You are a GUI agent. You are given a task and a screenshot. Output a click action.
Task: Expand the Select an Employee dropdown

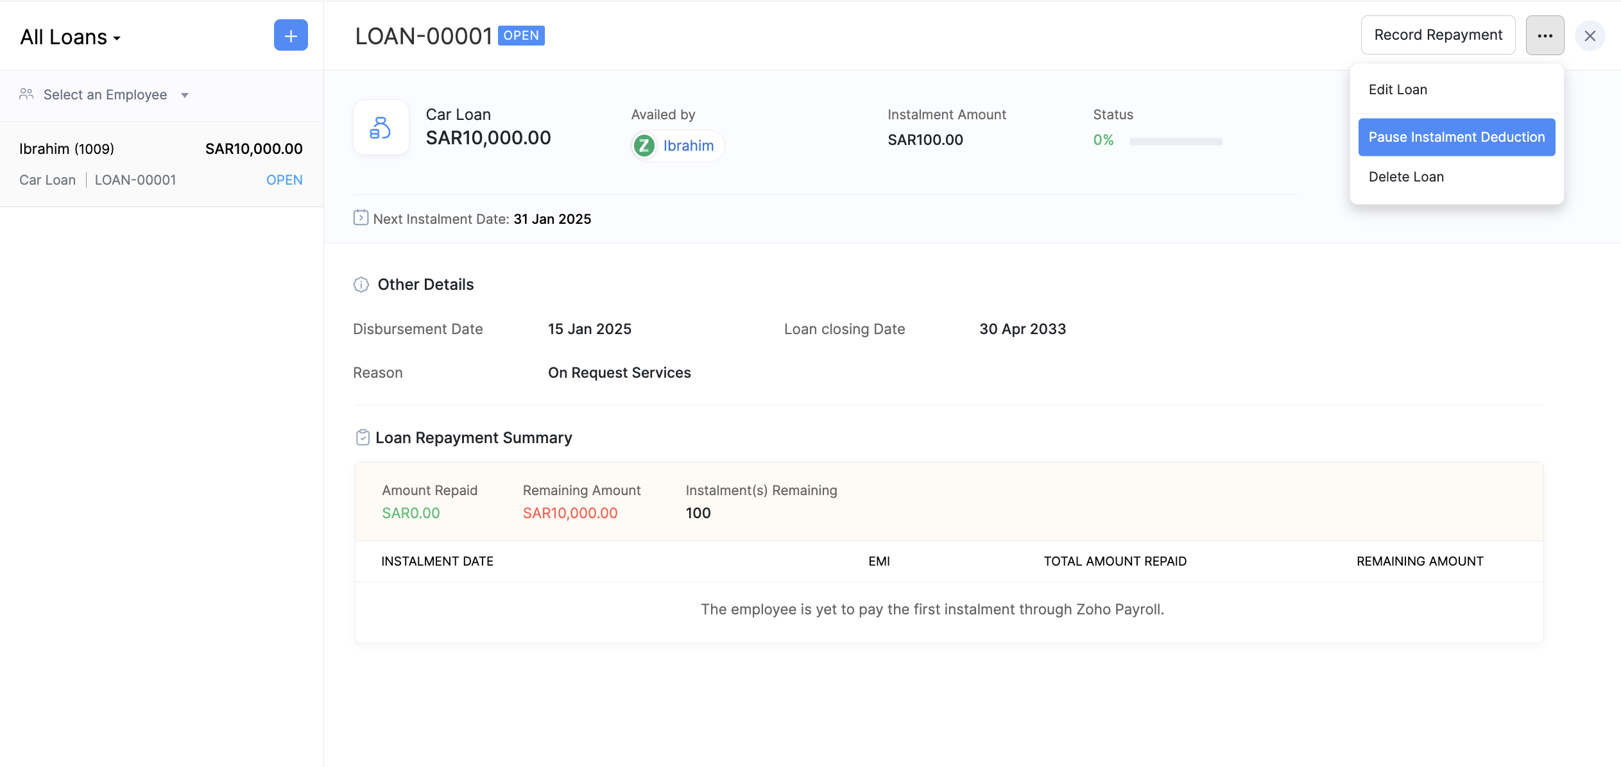click(x=105, y=95)
